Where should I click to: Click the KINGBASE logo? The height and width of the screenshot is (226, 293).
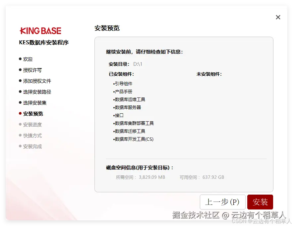[40, 31]
